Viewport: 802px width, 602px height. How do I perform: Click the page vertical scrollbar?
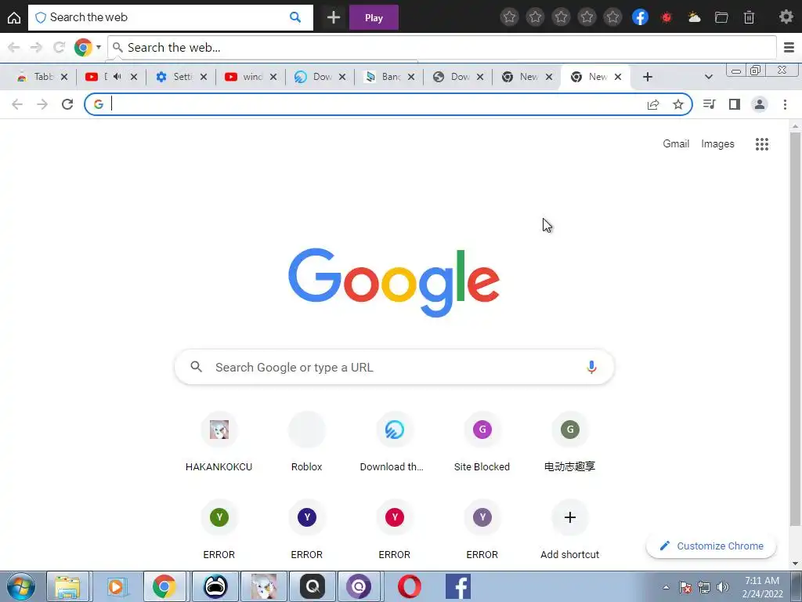click(x=795, y=328)
